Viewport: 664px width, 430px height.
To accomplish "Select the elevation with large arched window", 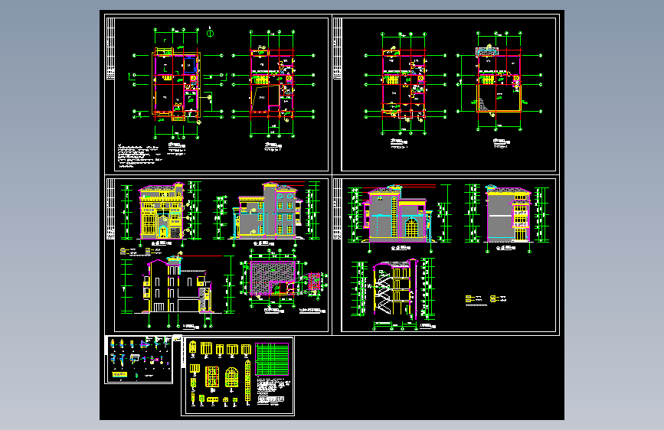I will coord(397,214).
